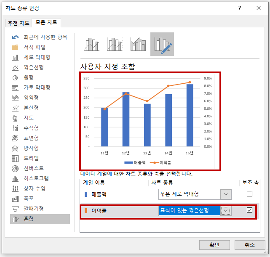Image resolution: width=270 pixels, height=257 pixels.
Task: Confirm with the 확인 button
Action: [x=214, y=245]
